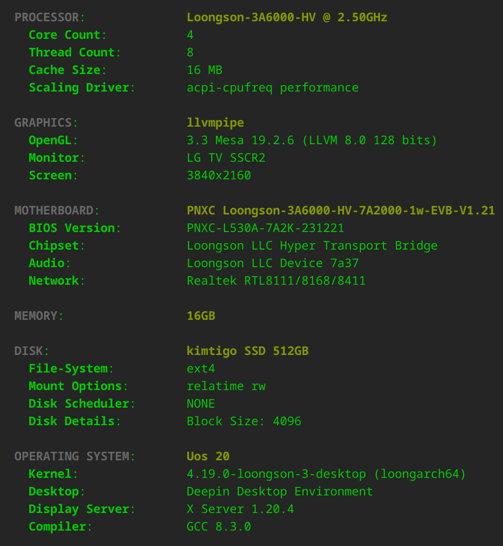This screenshot has height=546, width=503.
Task: Select the Realtek RTL8111/8168/8411 network text
Action: [x=276, y=281]
